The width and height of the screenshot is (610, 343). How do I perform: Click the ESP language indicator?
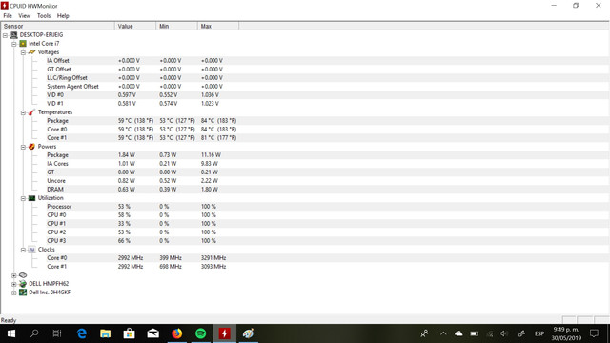click(x=539, y=333)
